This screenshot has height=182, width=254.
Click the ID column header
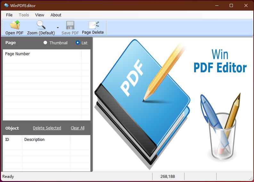7,140
